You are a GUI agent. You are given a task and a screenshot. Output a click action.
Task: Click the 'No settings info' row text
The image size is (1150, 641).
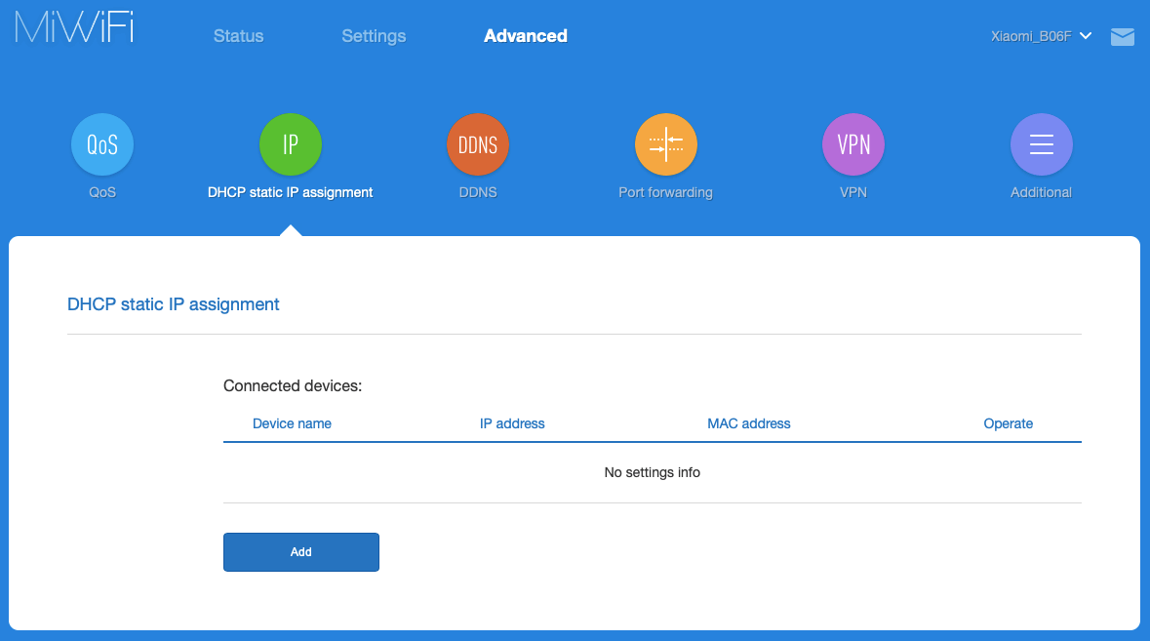pos(652,472)
